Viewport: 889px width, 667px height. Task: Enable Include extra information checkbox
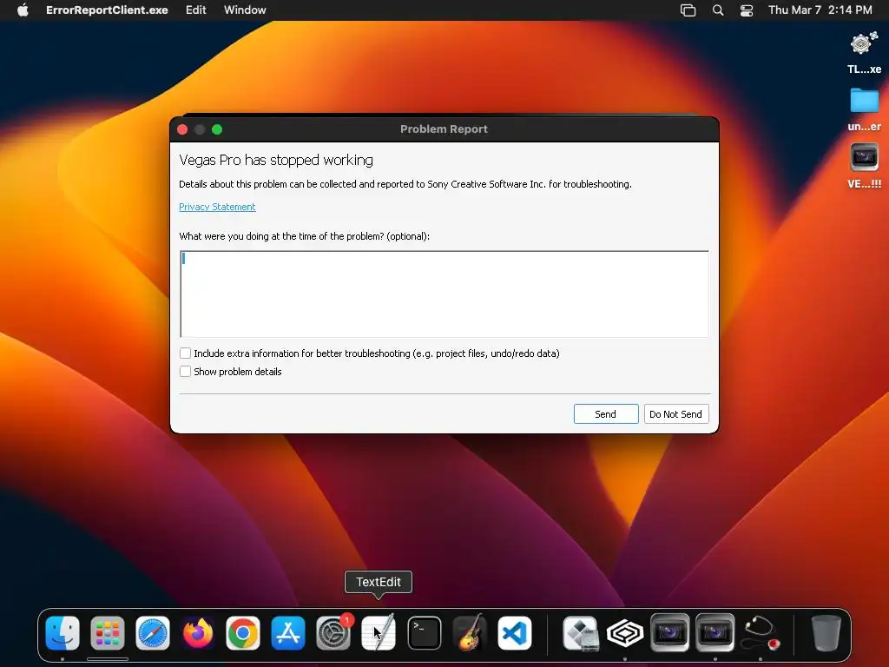pos(185,353)
